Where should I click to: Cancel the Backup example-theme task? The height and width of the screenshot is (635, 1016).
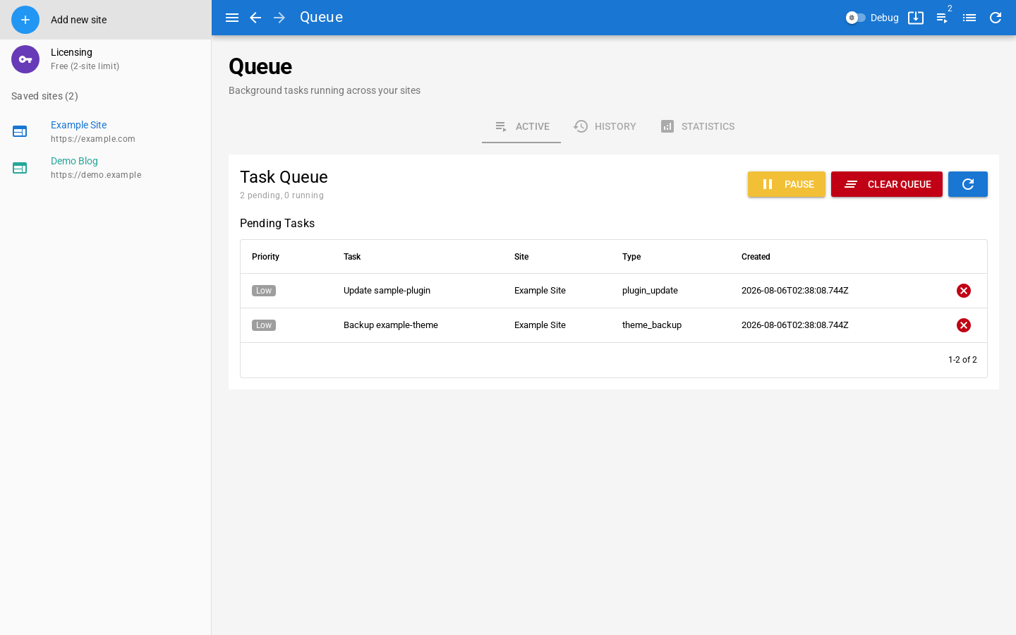tap(964, 325)
